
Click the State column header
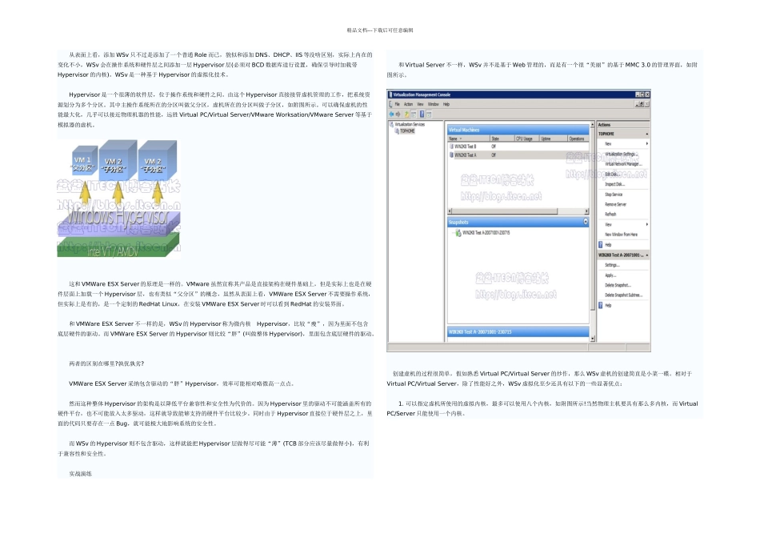pyautogui.click(x=502, y=139)
